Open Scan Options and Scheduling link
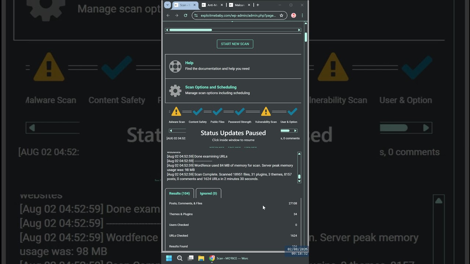 [211, 87]
